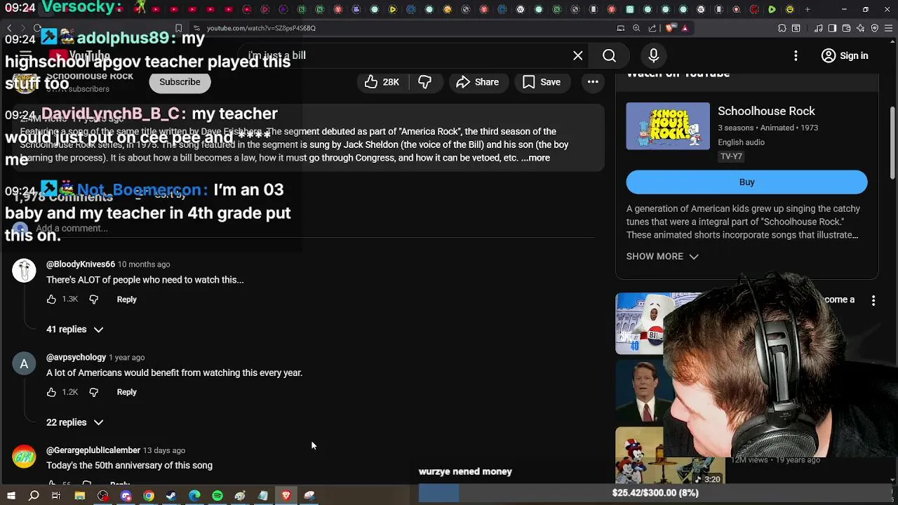898x505 pixels.
Task: Open Leo AI sparkle icon
Action: 860,28
